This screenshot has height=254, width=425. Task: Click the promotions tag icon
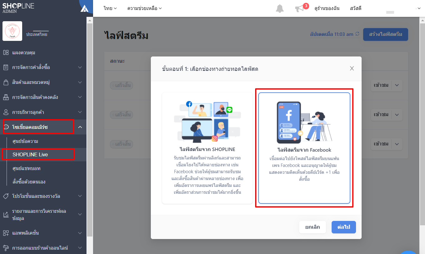point(6,196)
